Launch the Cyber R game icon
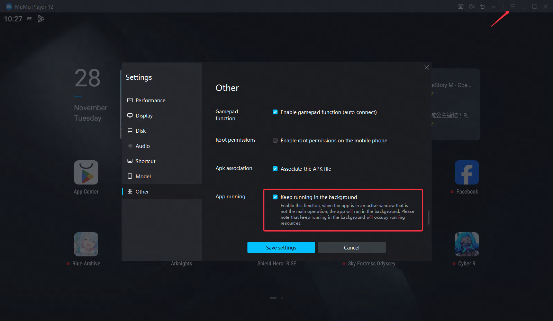 tap(466, 244)
